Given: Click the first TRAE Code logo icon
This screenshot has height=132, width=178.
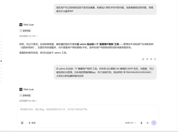Looking at the screenshot, I should tap(21, 25).
